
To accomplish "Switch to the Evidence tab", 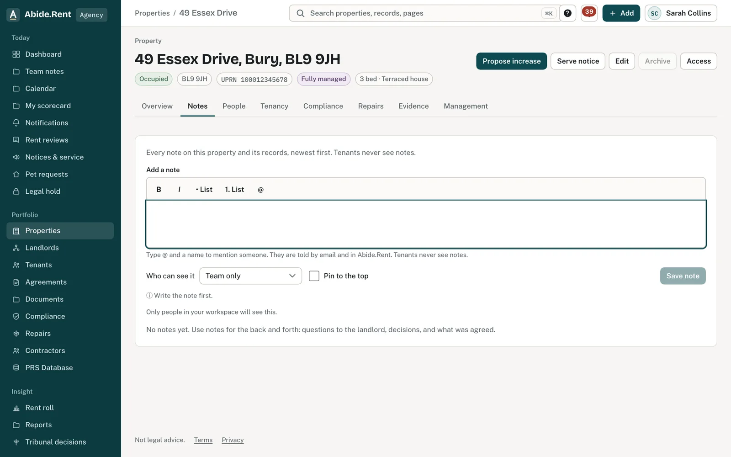I will (413, 106).
